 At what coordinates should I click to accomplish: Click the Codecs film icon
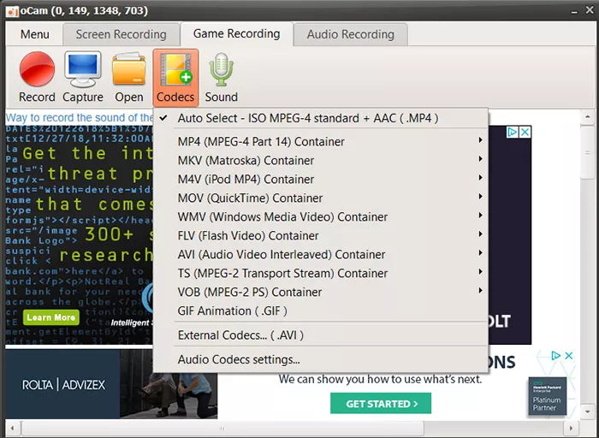click(176, 69)
